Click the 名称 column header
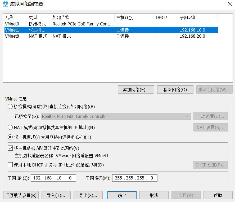Viewport: 235px width, 202px height. point(16,17)
